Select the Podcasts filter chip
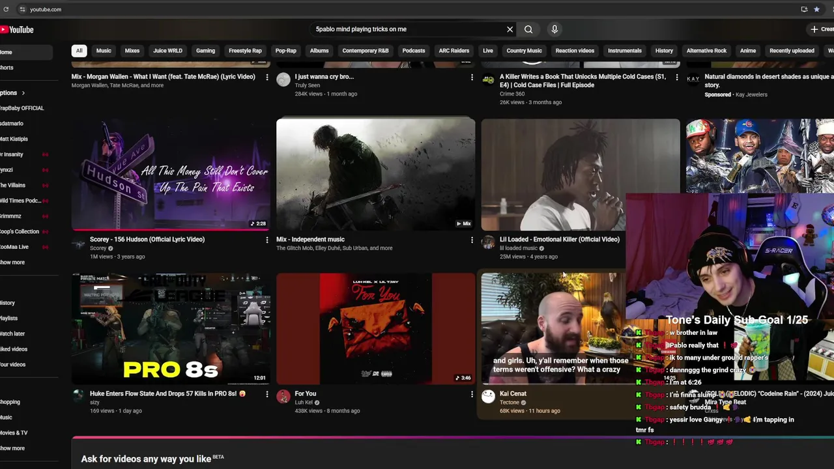 coord(414,51)
